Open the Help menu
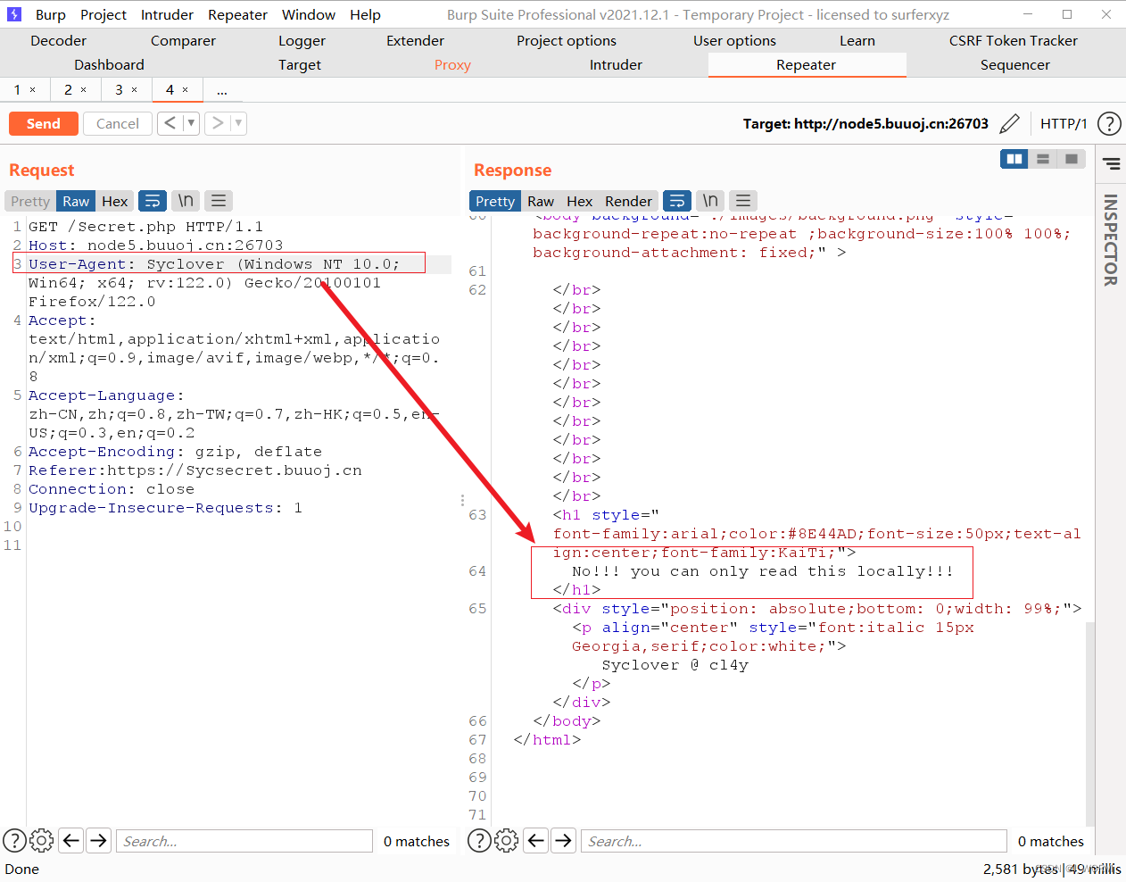Viewport: 1126px width, 882px height. (x=365, y=14)
